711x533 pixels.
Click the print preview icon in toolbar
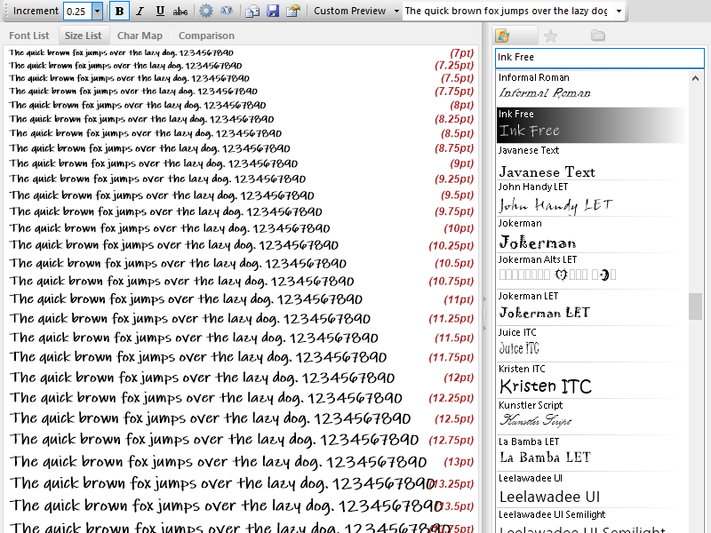[x=252, y=11]
